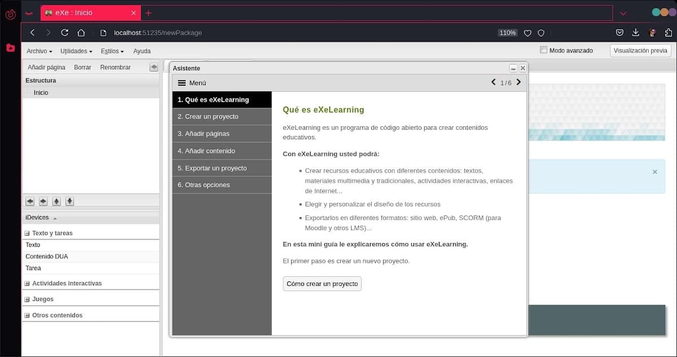Move page up with up arrow
Screen dimensions: 677x357
[x=56, y=201]
